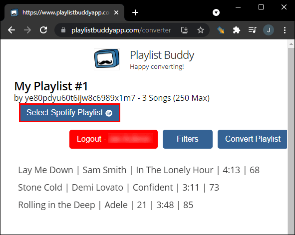Click the forward navigation arrow
The image size is (295, 235).
tap(27, 30)
